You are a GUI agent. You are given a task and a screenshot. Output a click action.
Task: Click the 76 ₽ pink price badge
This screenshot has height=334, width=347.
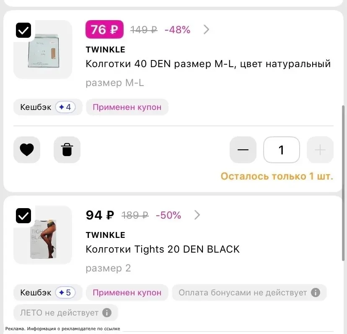[x=104, y=29]
